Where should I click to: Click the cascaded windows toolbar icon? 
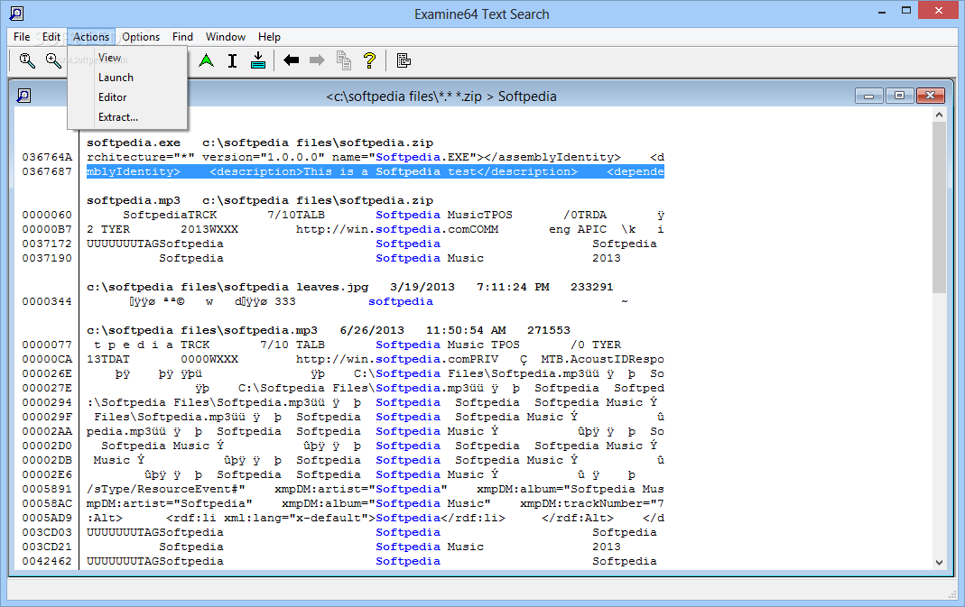[404, 60]
